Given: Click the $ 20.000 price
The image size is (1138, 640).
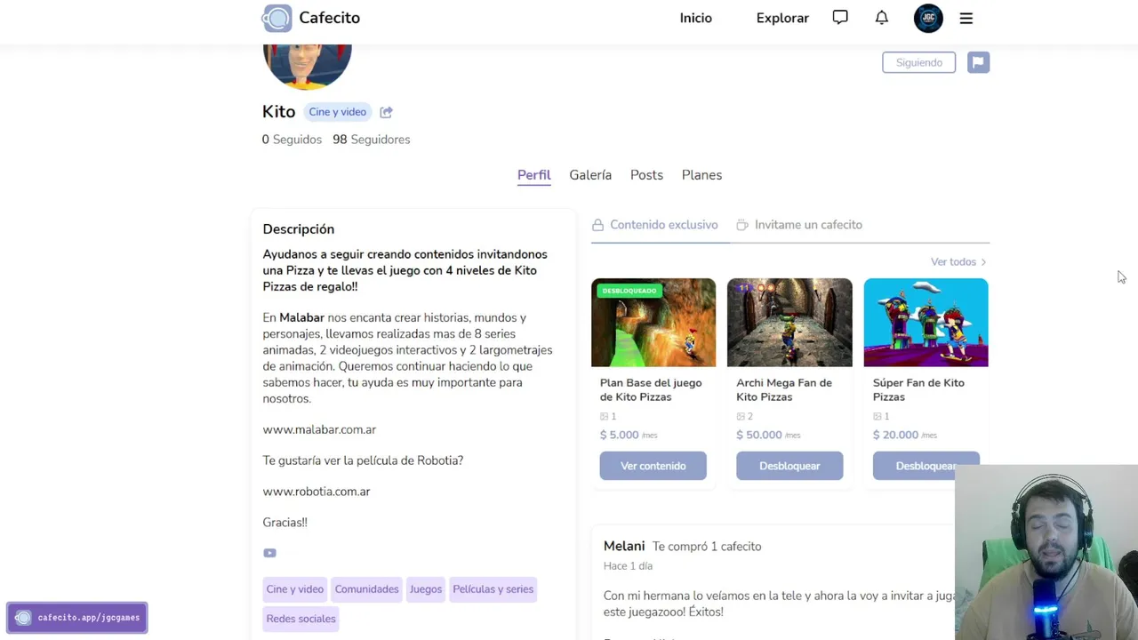Looking at the screenshot, I should pos(895,435).
